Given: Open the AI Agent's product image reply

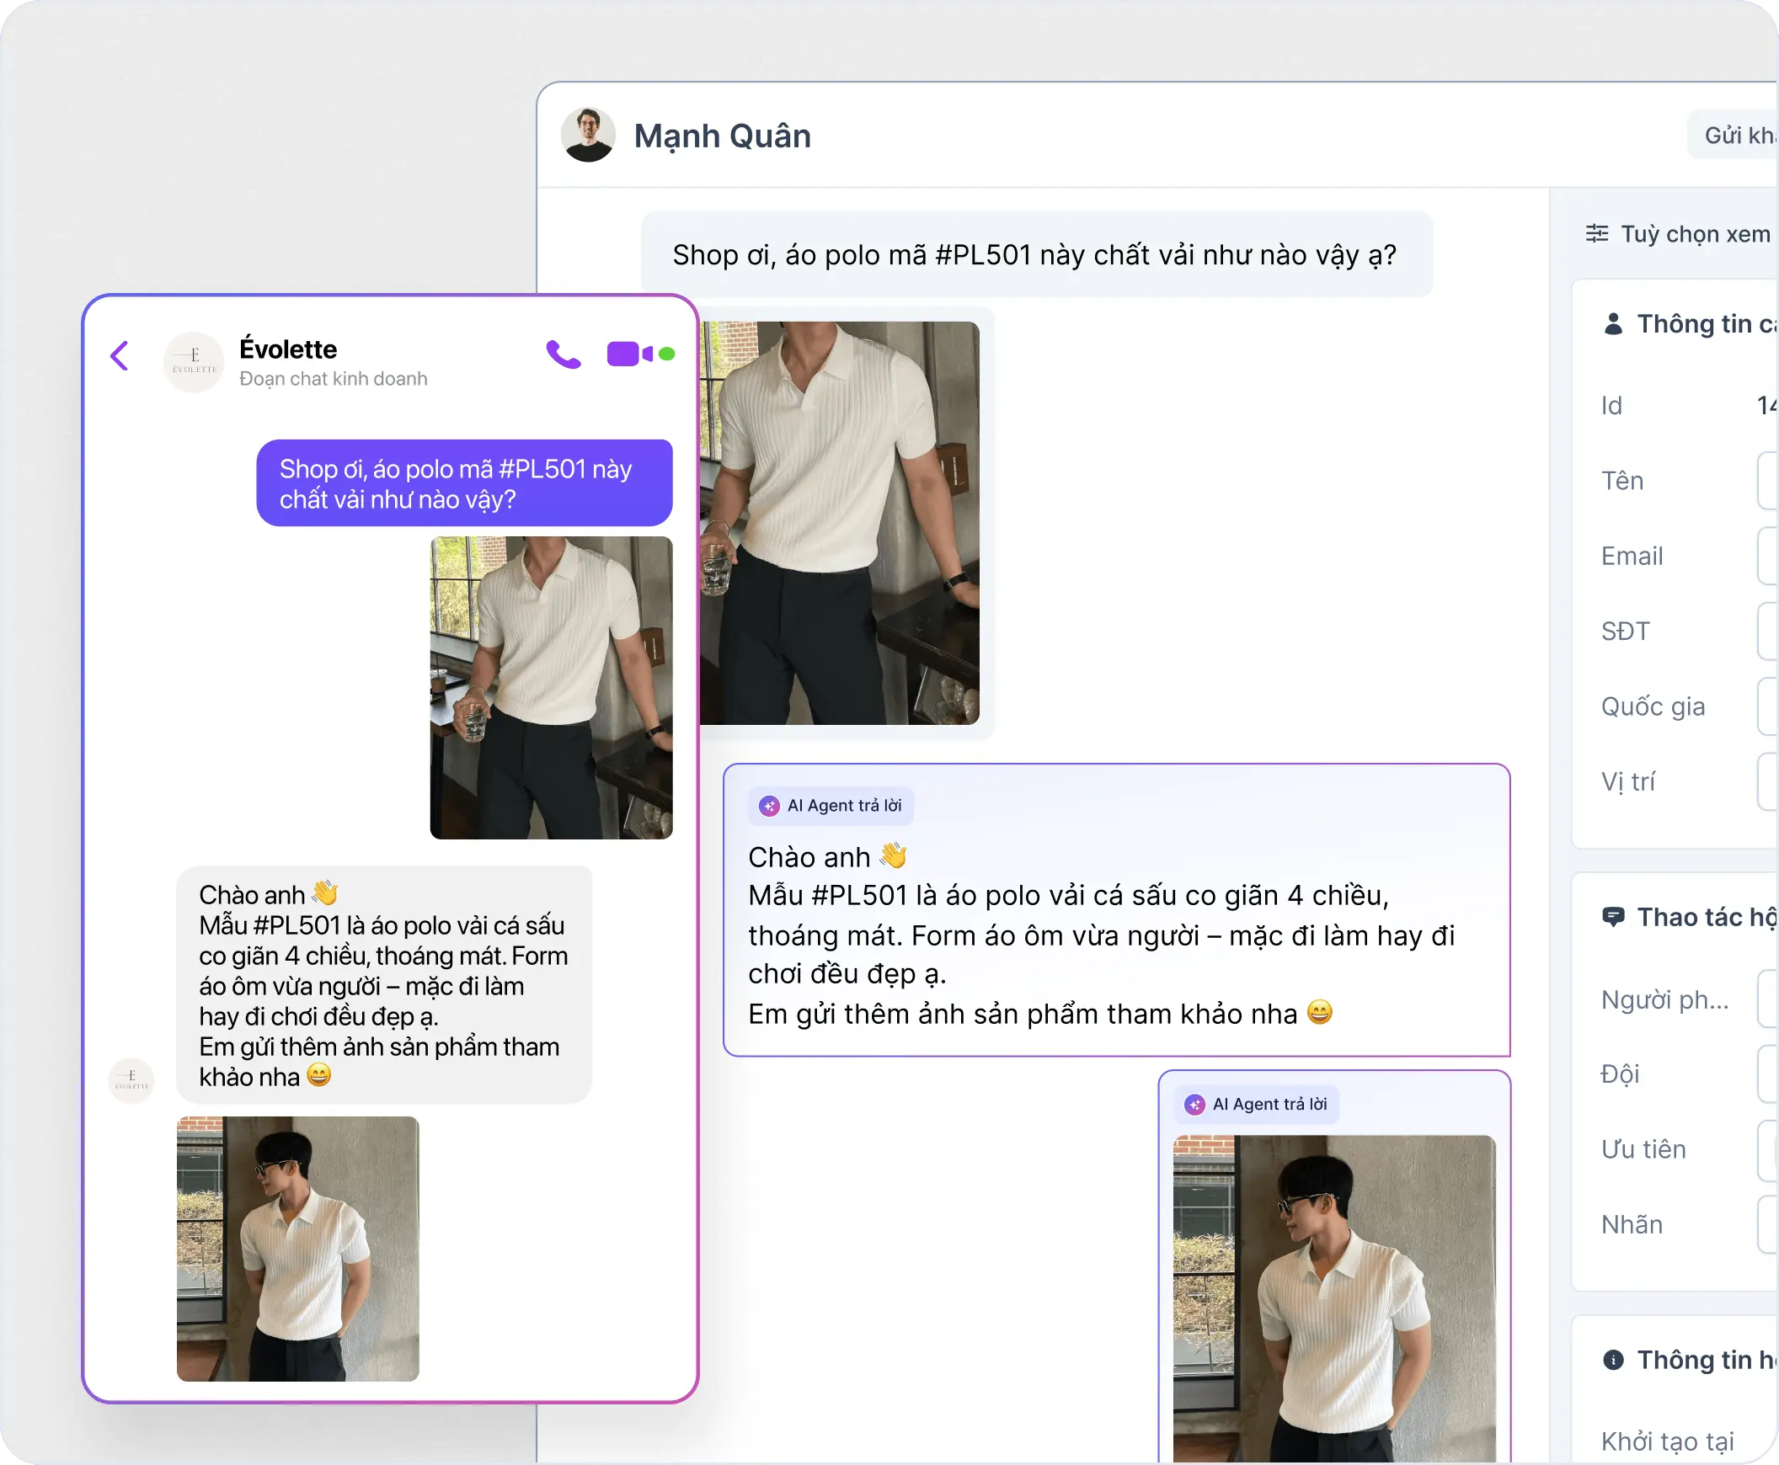Looking at the screenshot, I should [1334, 1298].
